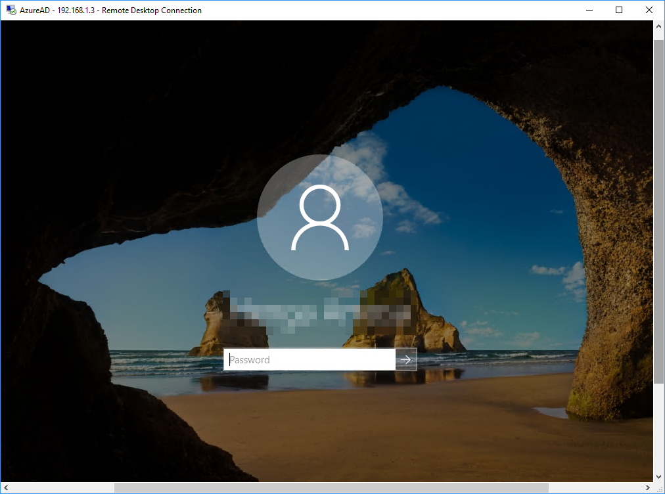Click the up arrow on the vertical scrollbar
The height and width of the screenshot is (494, 665).
pyautogui.click(x=659, y=26)
